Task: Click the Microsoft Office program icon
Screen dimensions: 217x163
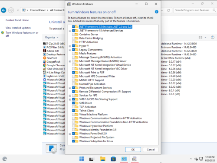Action: (x=45, y=80)
